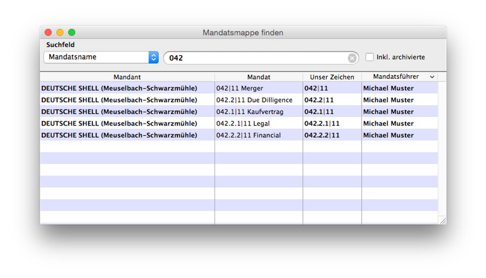The height and width of the screenshot is (278, 486).
Task: Enable the Inkl. archivierte checkbox
Action: click(x=369, y=57)
